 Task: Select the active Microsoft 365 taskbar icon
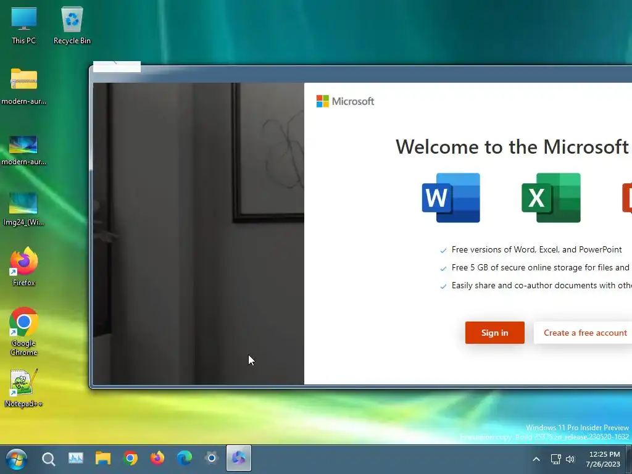[x=239, y=459]
